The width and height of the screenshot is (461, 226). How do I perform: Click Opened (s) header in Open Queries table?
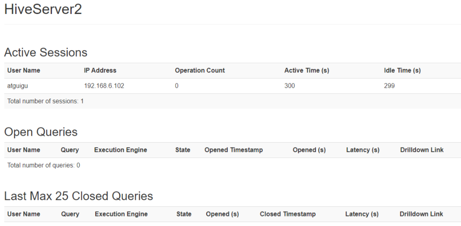[309, 150]
